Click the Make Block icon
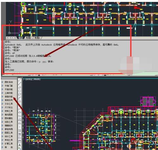 click(x=20, y=123)
